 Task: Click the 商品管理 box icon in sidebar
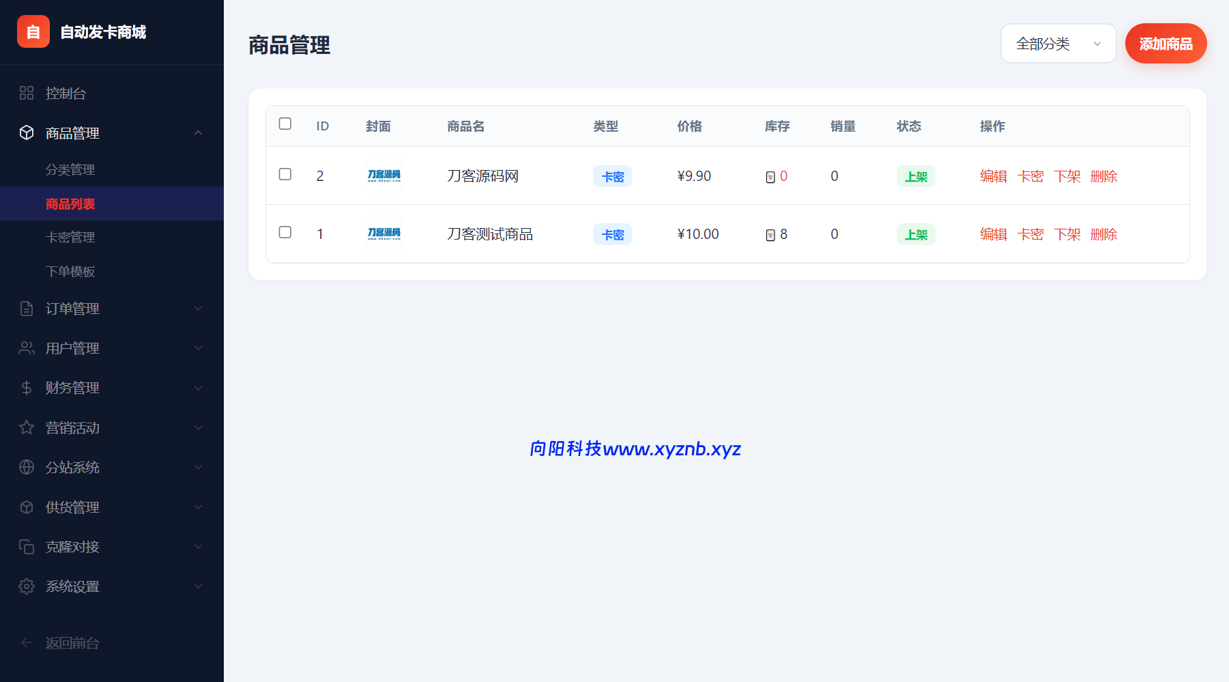27,133
